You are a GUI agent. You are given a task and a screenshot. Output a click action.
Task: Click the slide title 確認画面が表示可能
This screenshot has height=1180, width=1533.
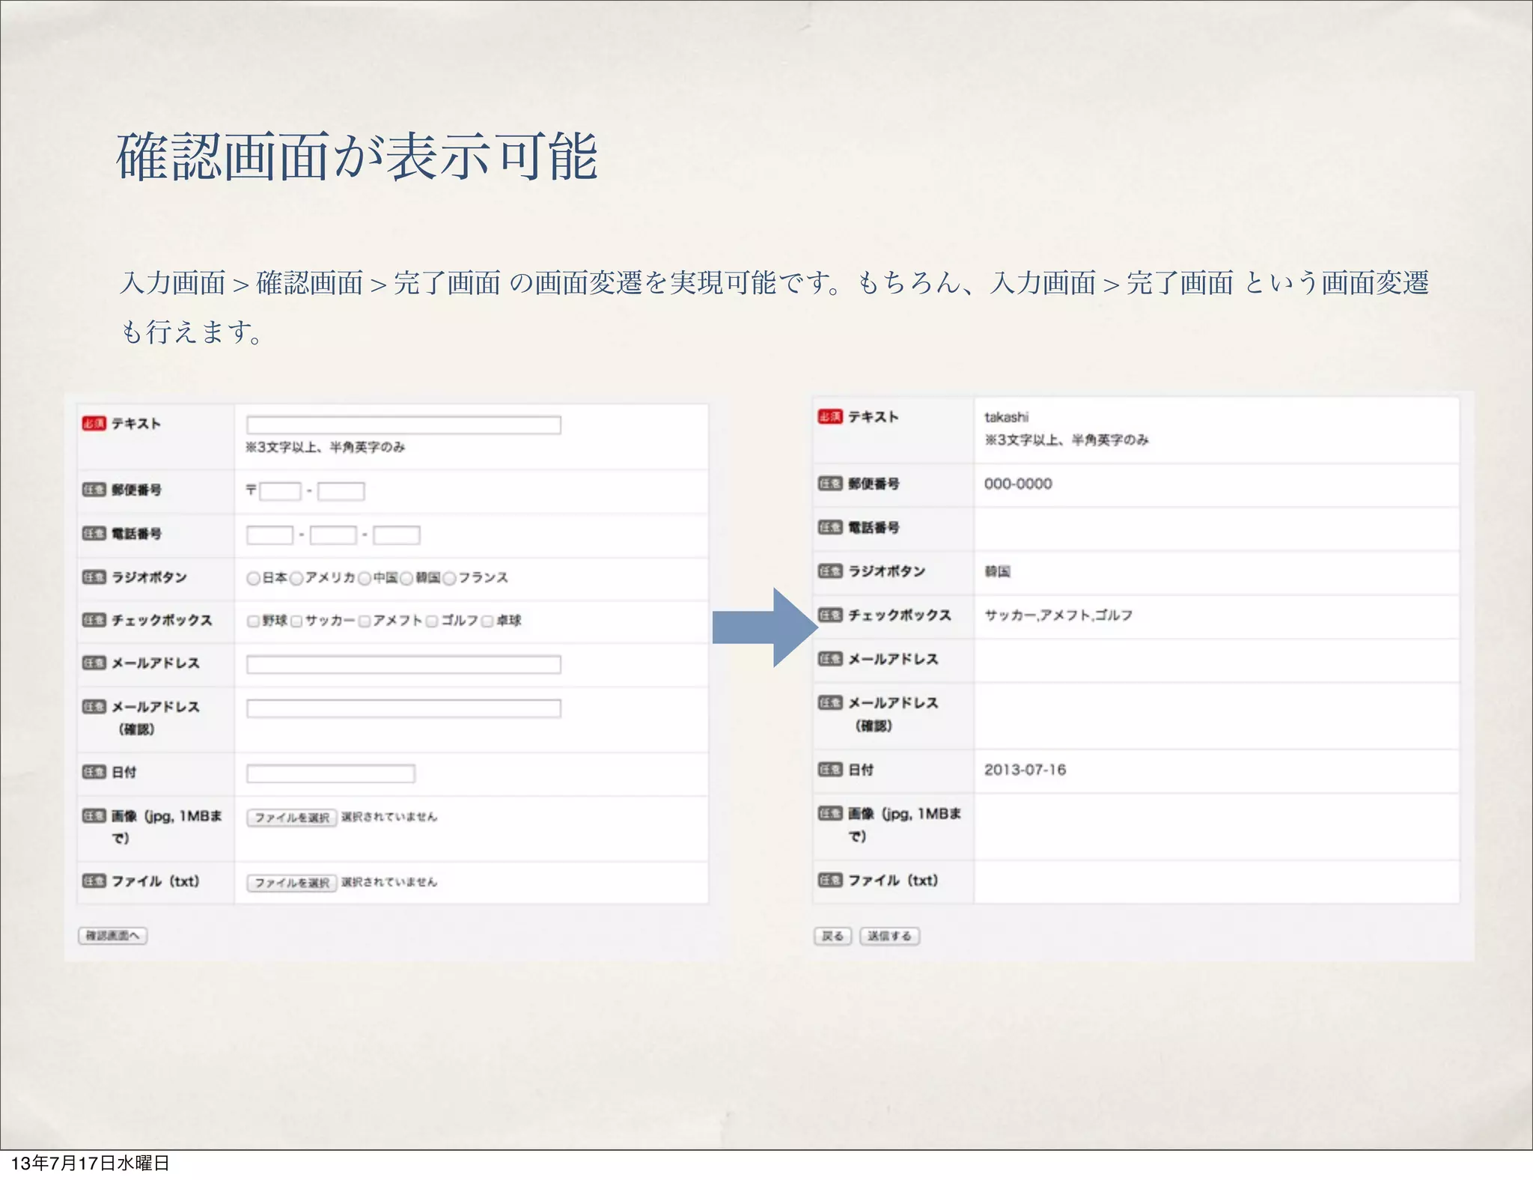coord(357,156)
